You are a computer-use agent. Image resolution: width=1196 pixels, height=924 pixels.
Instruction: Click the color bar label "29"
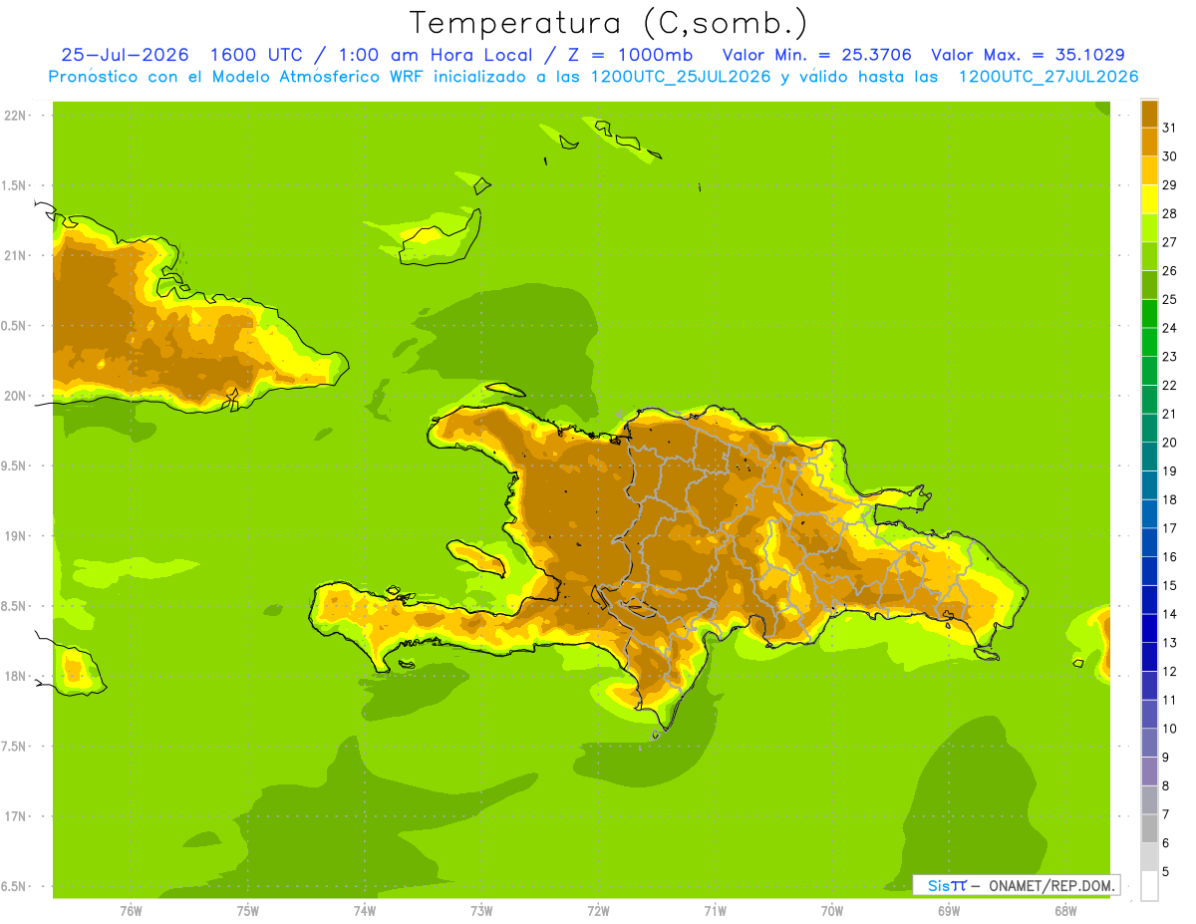1169,184
